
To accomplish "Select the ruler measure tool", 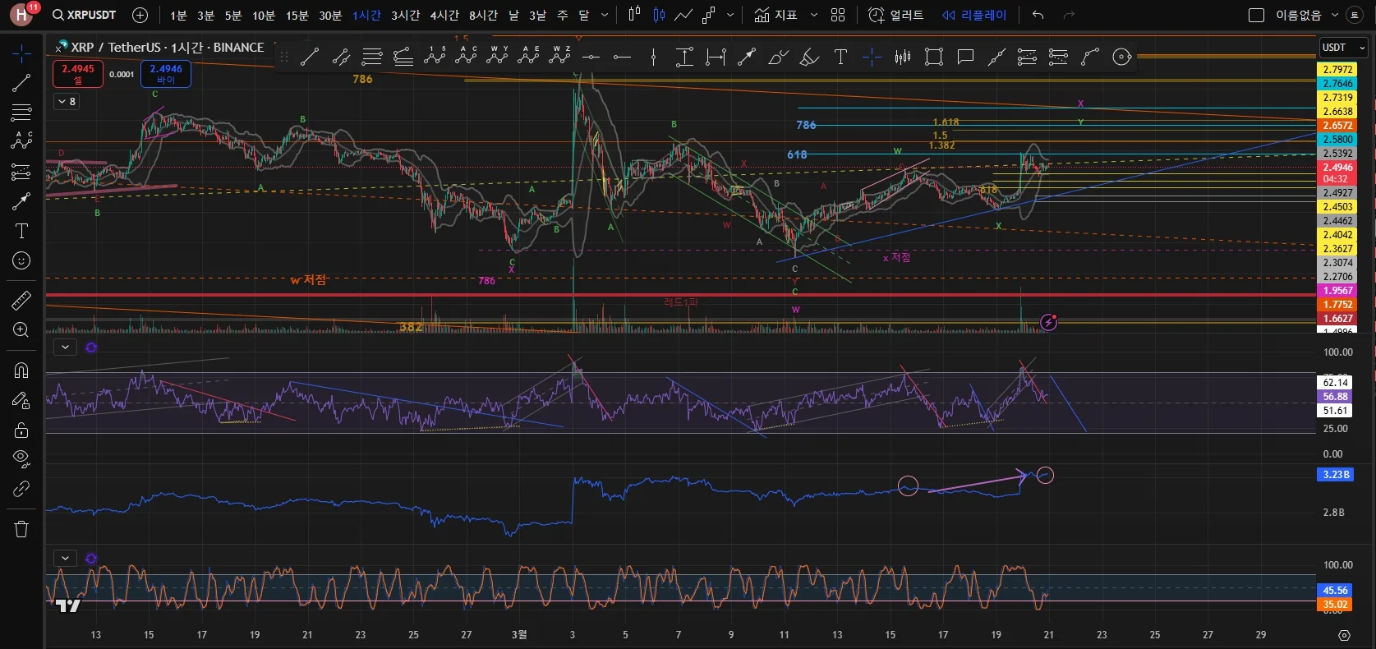I will coord(21,301).
